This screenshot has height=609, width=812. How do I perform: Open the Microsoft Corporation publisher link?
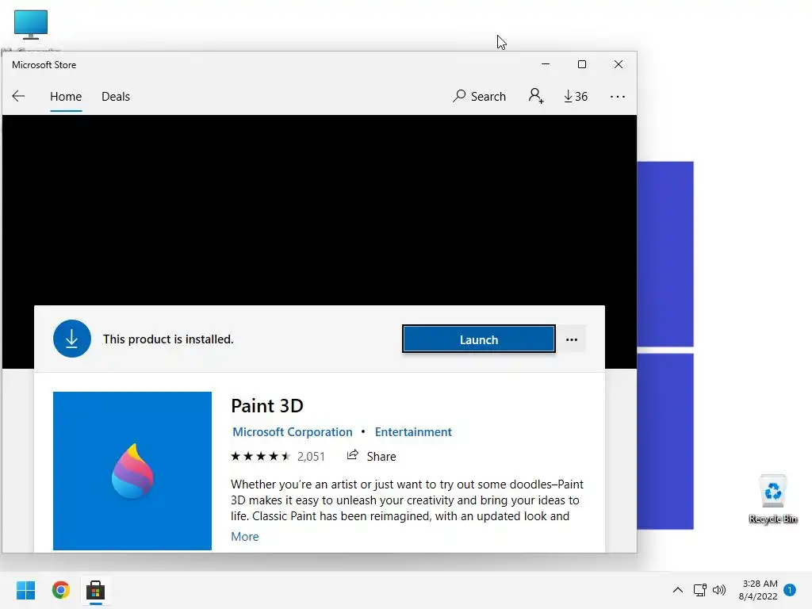(x=292, y=432)
